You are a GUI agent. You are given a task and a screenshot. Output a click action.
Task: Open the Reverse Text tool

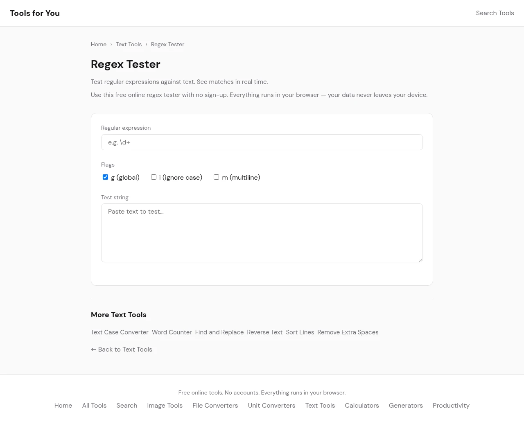[x=264, y=332]
